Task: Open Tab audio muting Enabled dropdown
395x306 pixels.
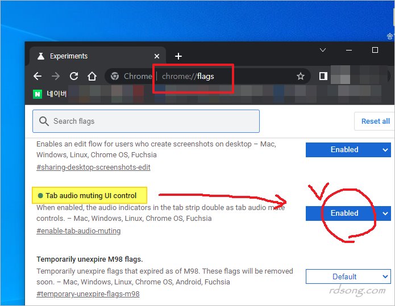Action: pos(348,213)
